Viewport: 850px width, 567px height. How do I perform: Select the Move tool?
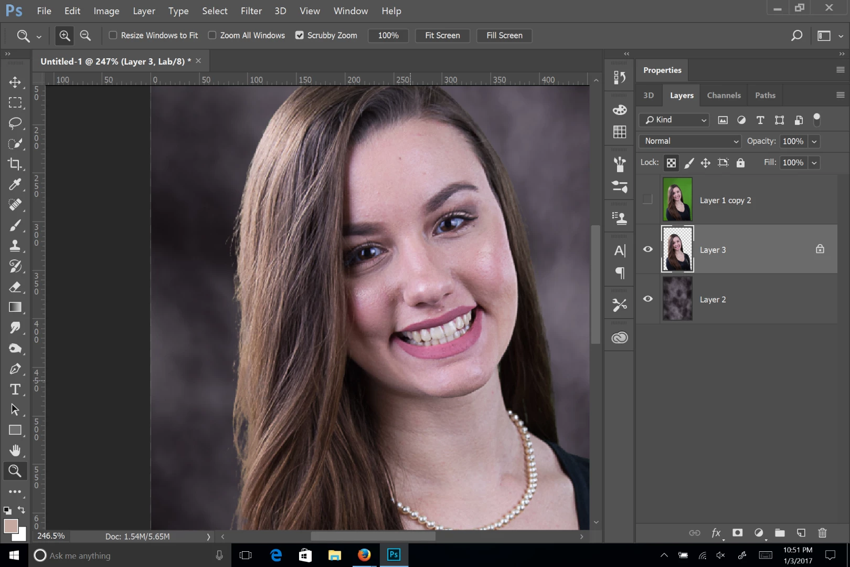[x=15, y=82]
